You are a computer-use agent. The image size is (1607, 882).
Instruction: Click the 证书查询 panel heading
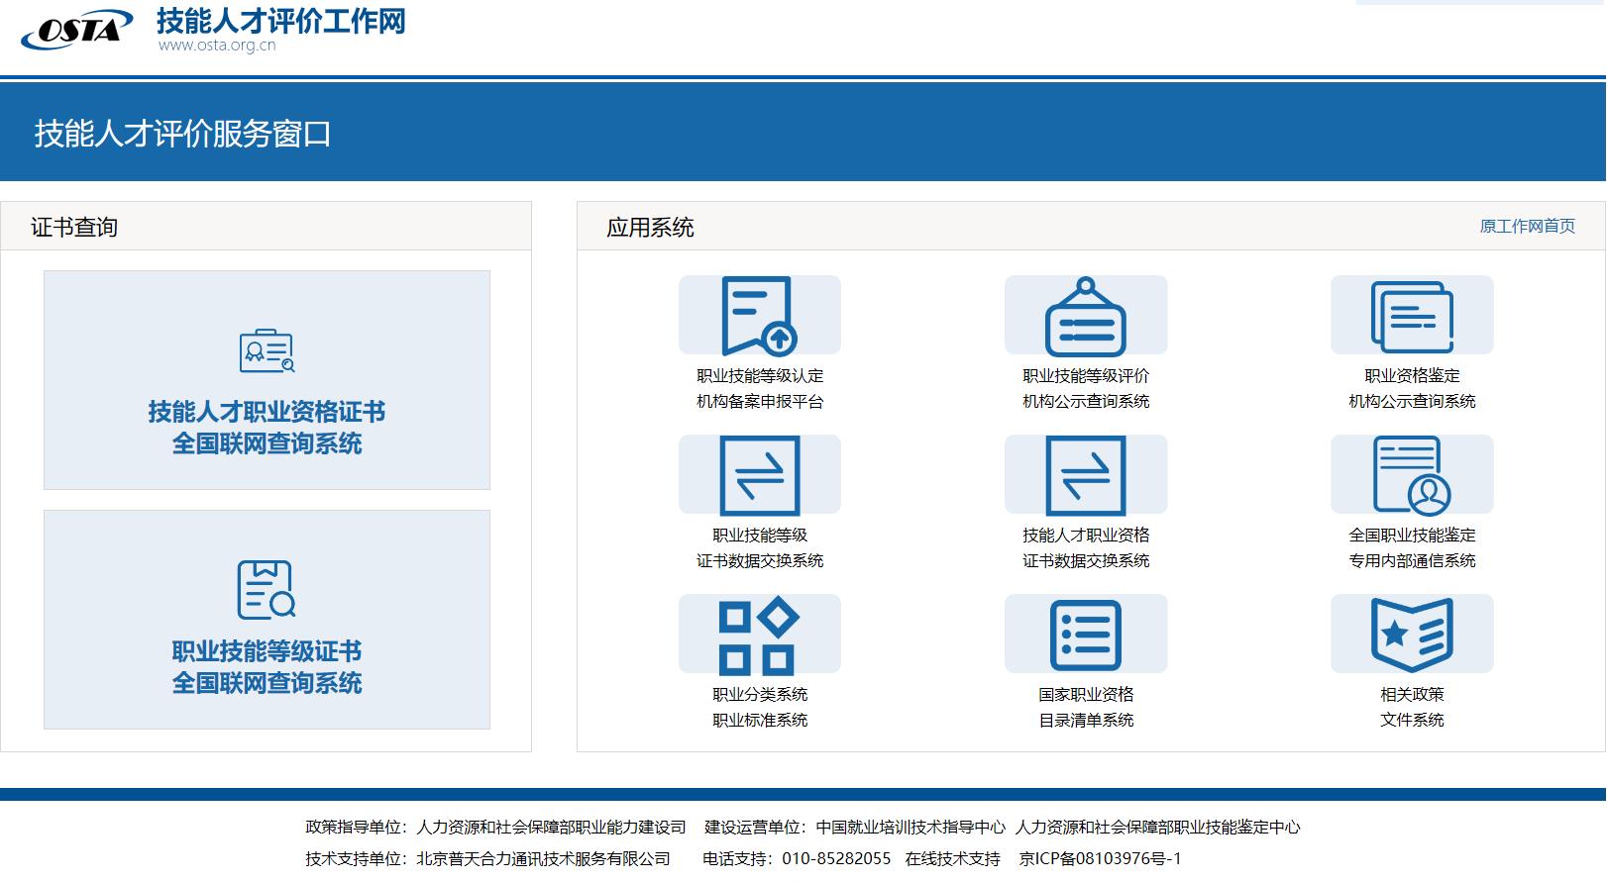tap(74, 228)
